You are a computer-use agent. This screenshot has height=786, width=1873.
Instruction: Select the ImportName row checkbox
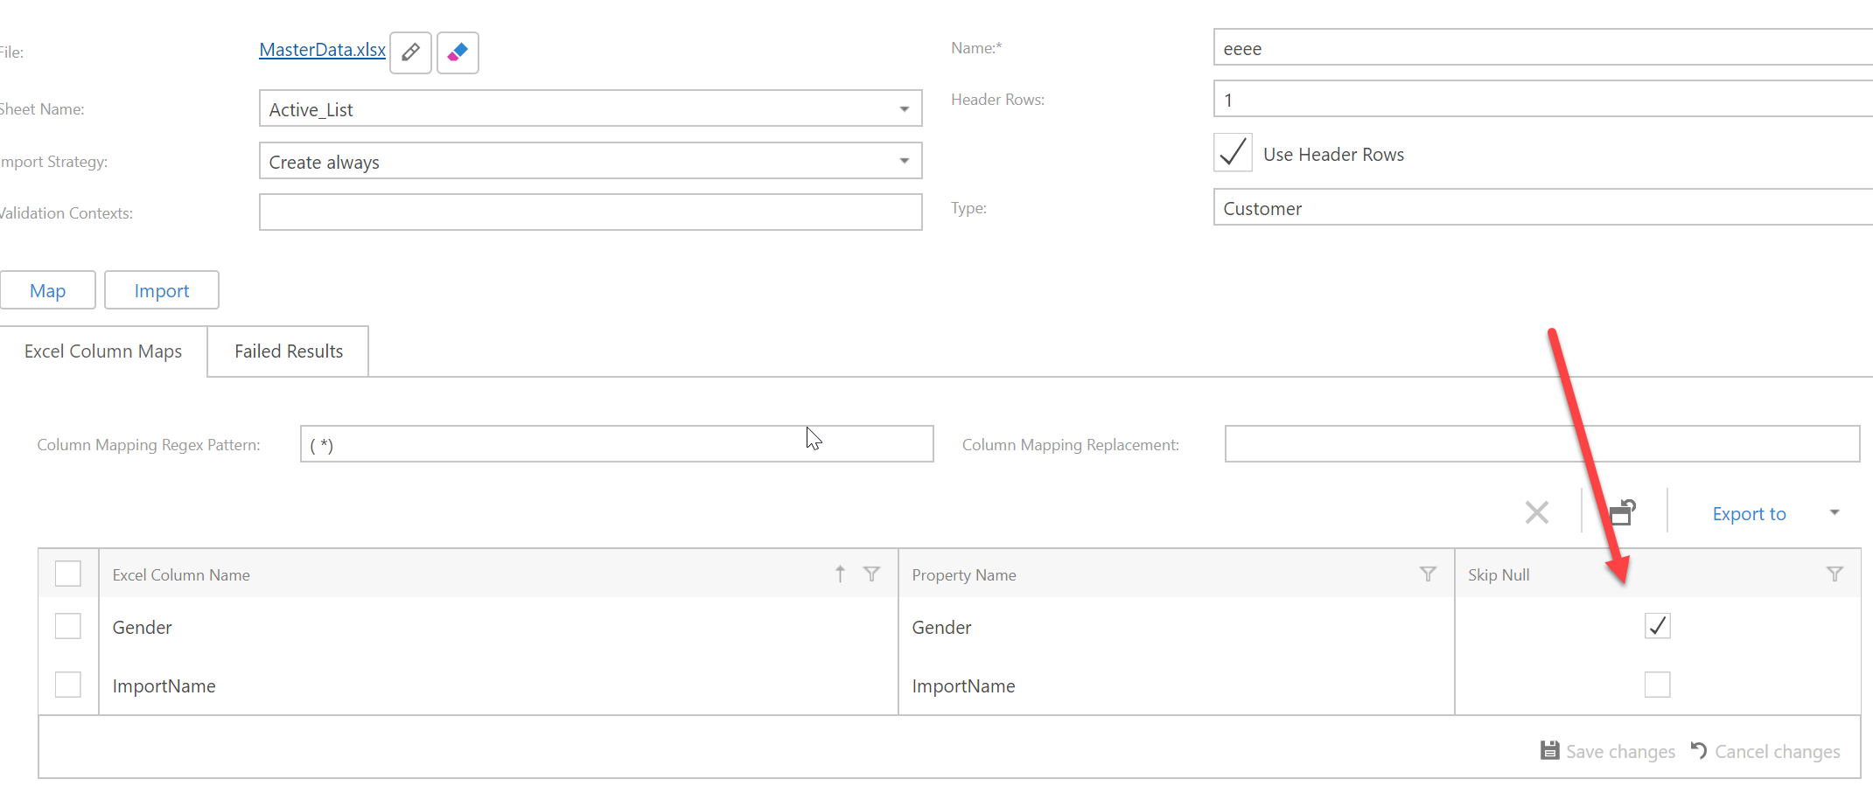point(67,685)
